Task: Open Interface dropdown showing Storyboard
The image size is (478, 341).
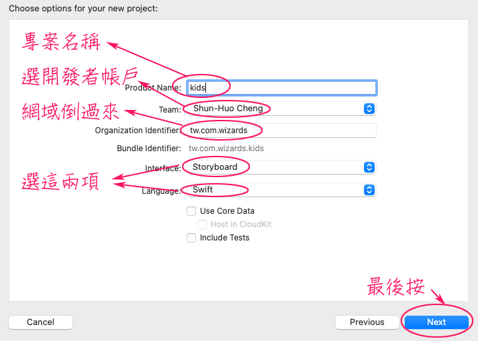Action: click(281, 167)
